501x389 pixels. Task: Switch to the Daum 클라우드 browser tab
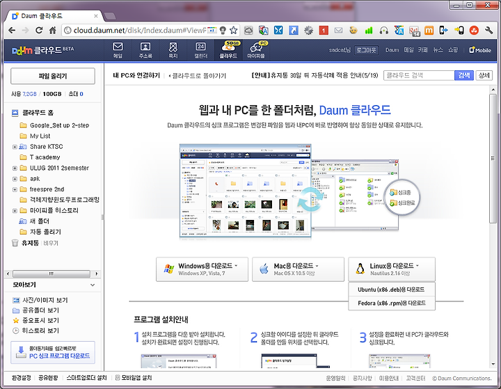coord(54,16)
